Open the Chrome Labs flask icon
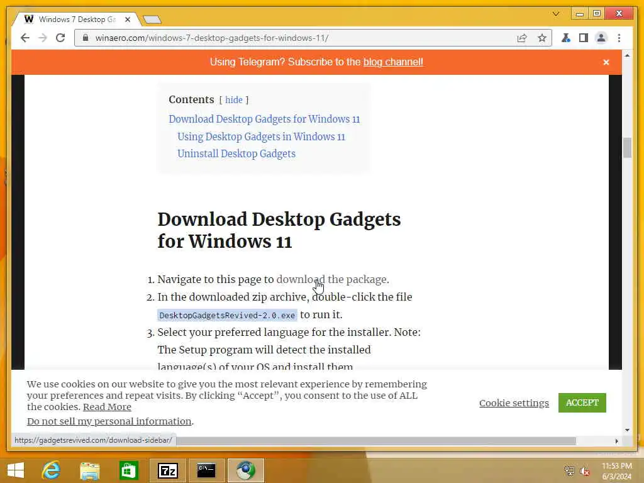This screenshot has height=483, width=644. [x=566, y=38]
